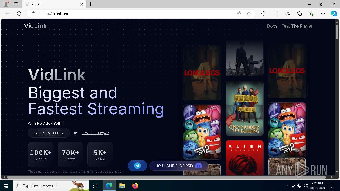
Task: Click the vertical scrollbar down arrow
Action: 337,172
